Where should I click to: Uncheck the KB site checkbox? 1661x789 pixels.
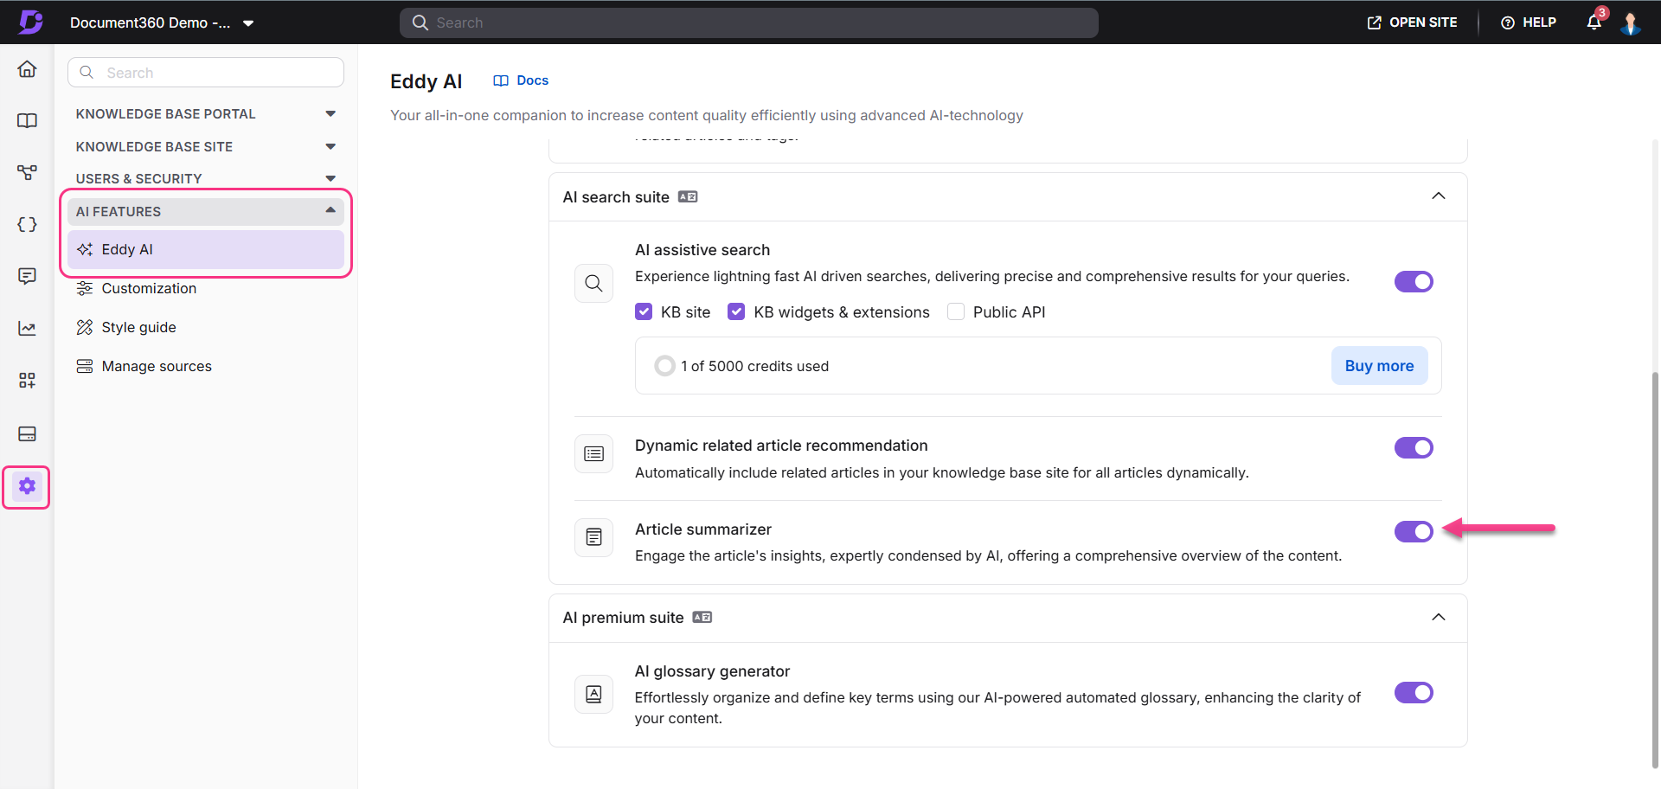pos(644,311)
